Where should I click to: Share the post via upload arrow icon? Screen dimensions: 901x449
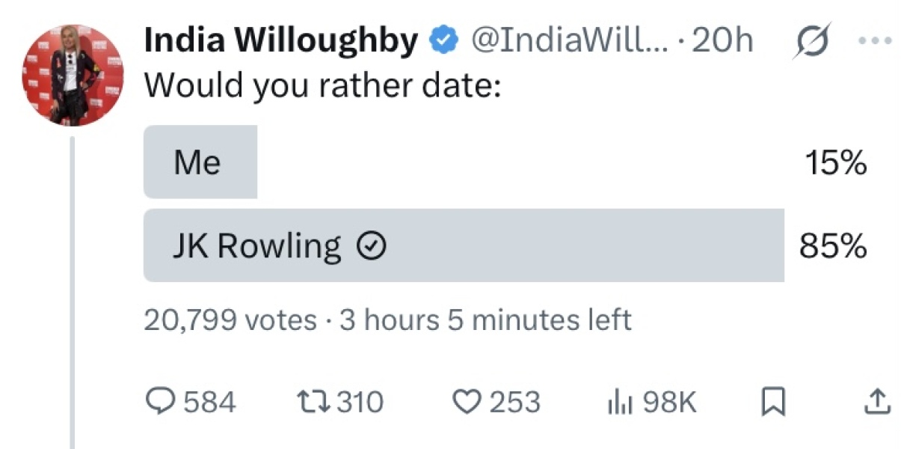877,403
